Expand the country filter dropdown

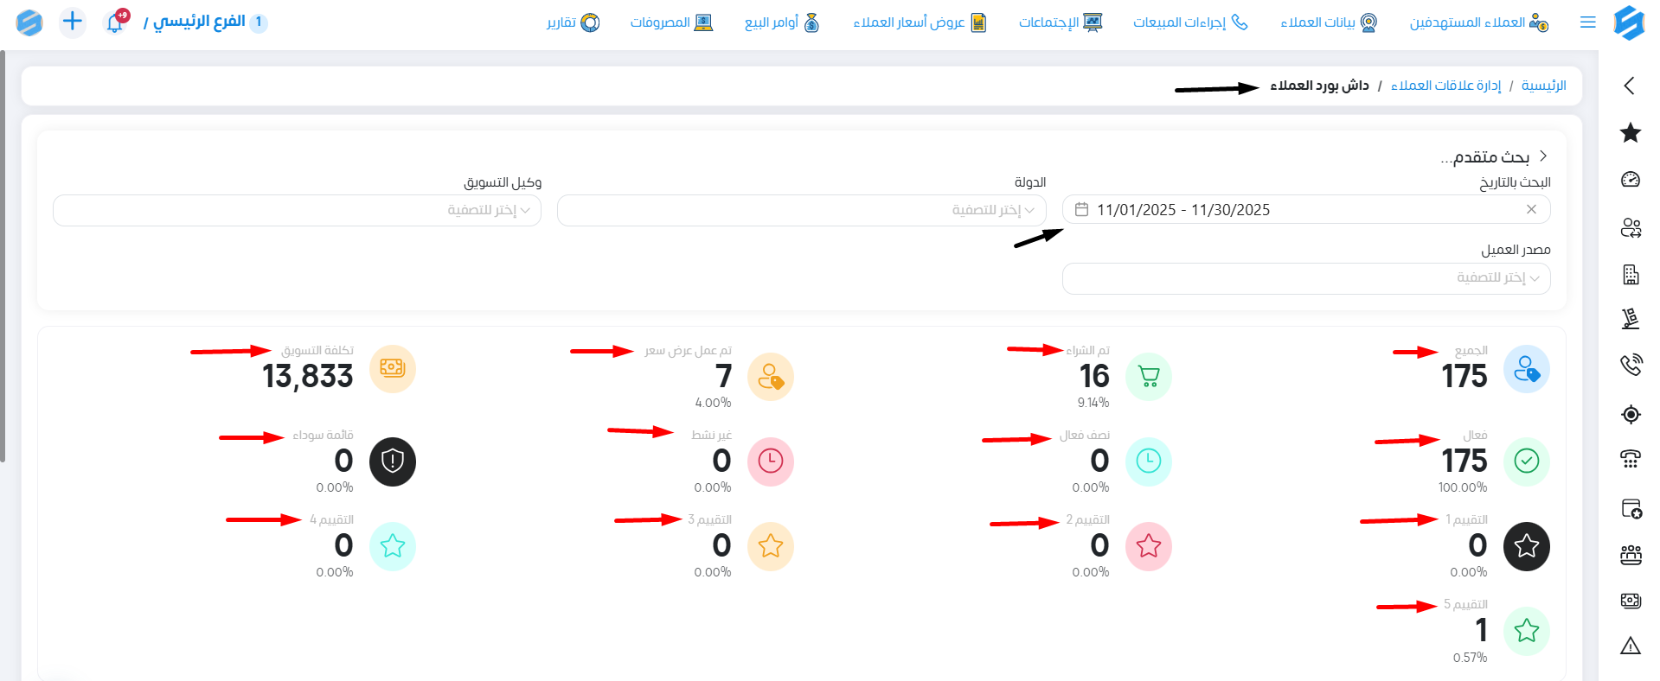click(x=801, y=210)
